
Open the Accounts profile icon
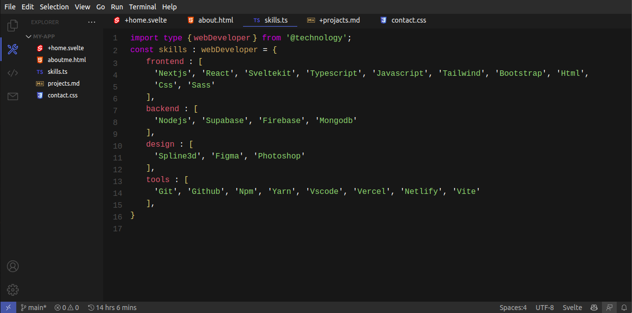pyautogui.click(x=13, y=266)
